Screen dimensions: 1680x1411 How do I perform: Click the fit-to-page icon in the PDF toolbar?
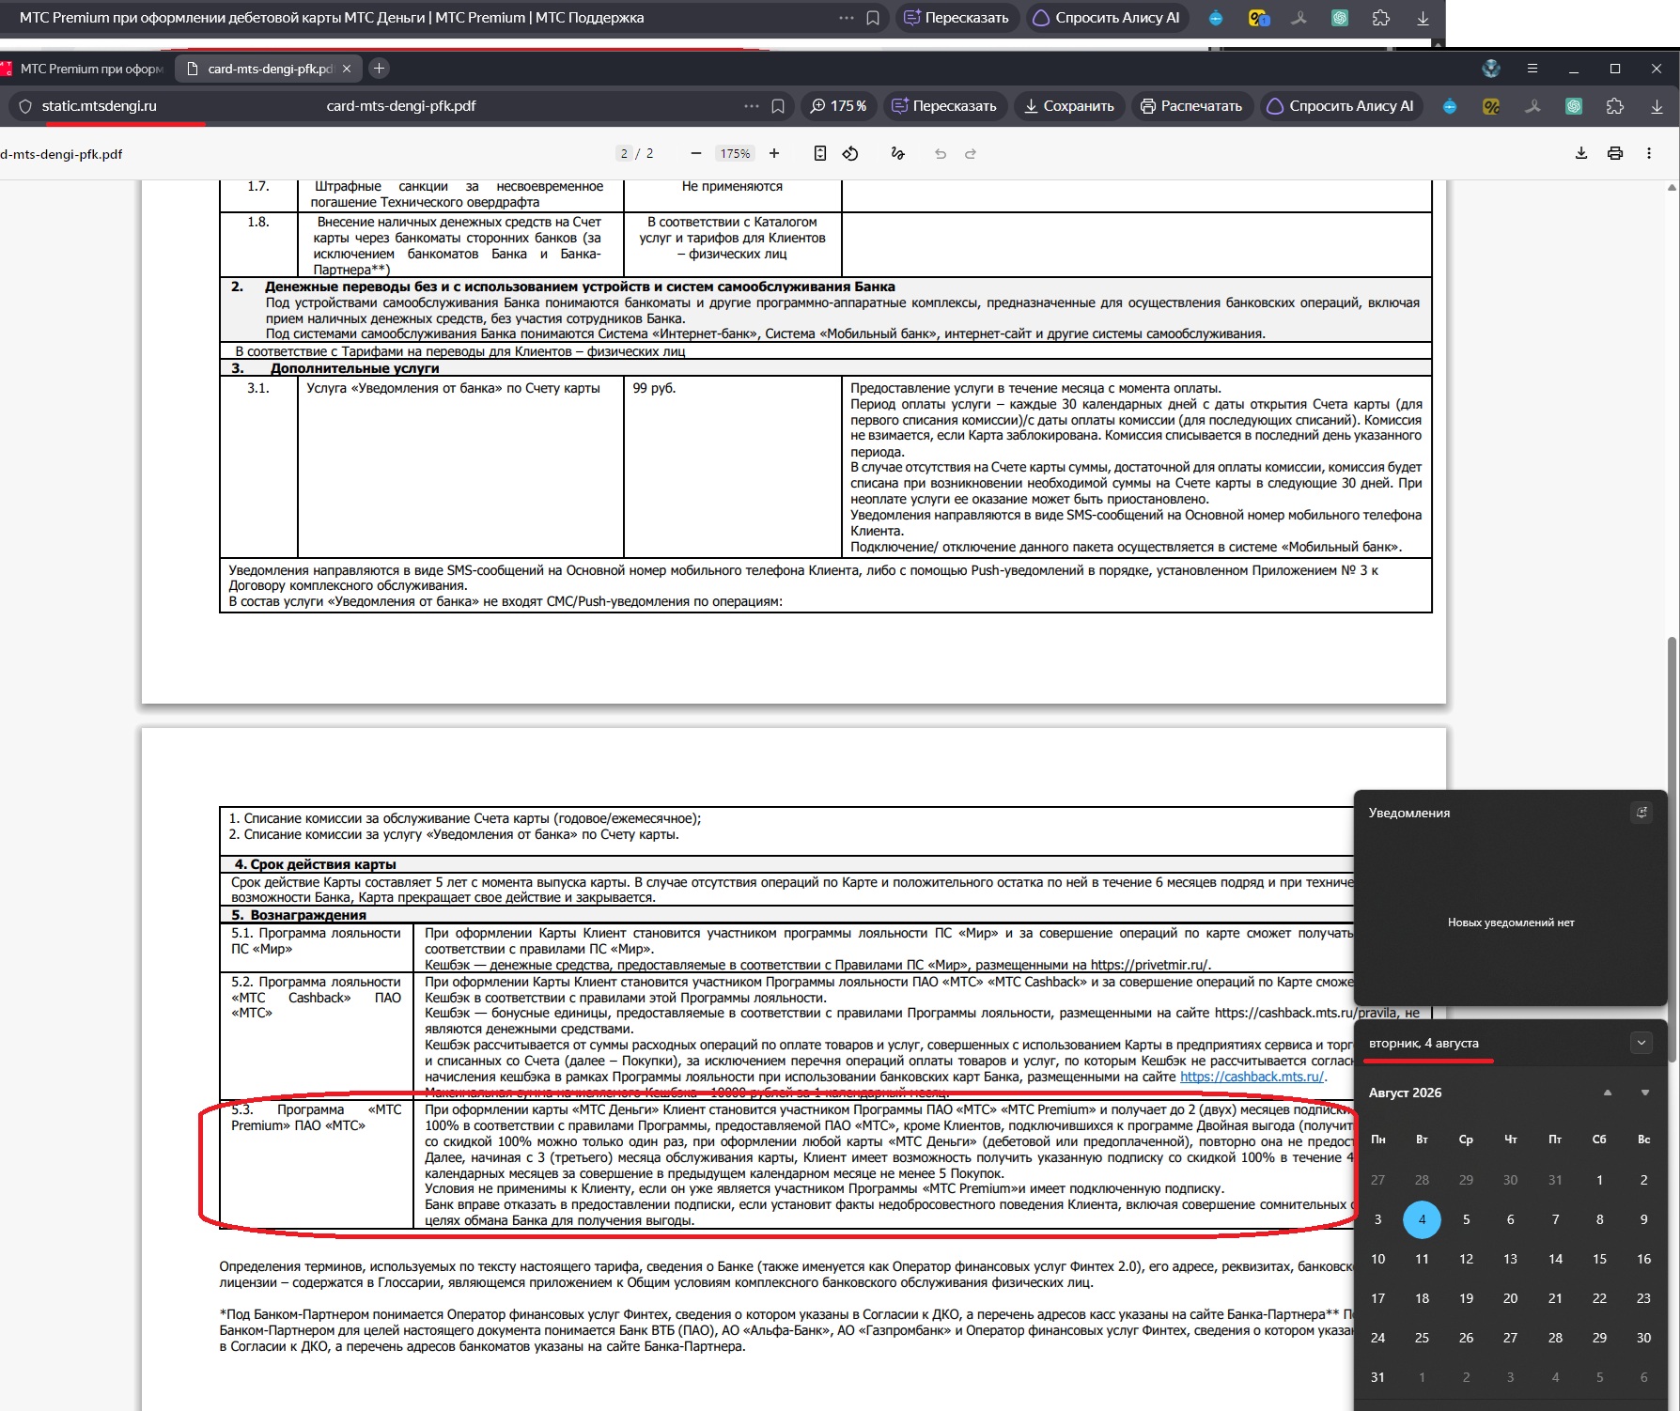point(820,154)
